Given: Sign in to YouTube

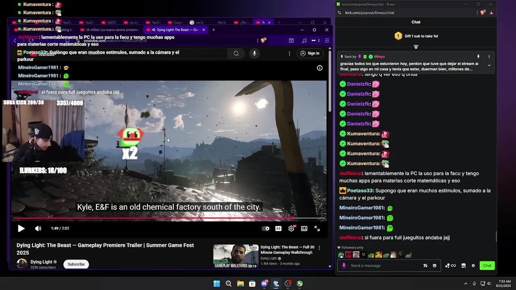Looking at the screenshot, I should point(310,53).
